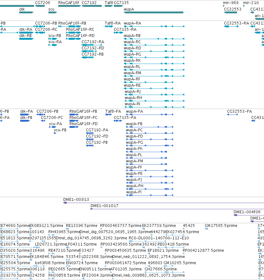Click the mir-969 microRNA label
The width and height of the screenshot is (264, 280).
[230, 3]
